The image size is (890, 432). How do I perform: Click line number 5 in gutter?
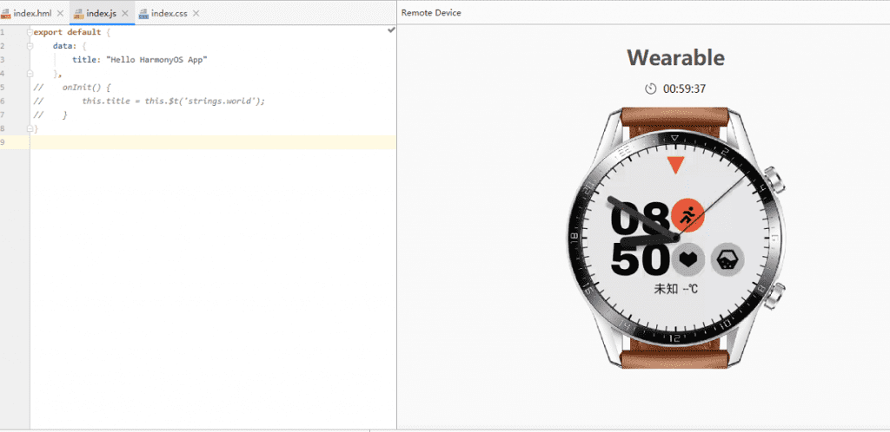coord(3,88)
